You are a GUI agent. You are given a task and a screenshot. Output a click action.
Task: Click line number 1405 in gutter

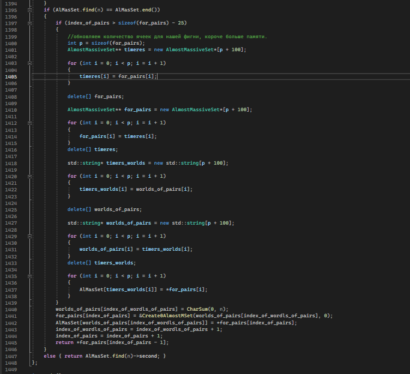(11, 77)
